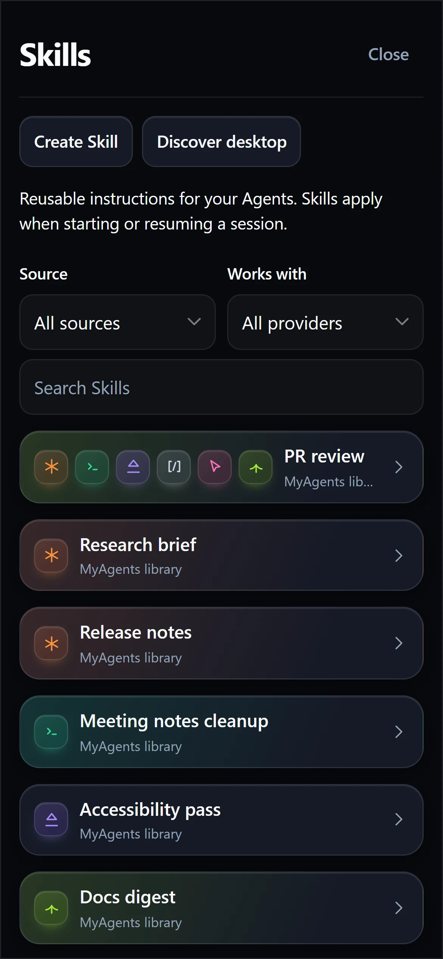Click the Create Skill button
The image size is (443, 959).
click(x=76, y=142)
